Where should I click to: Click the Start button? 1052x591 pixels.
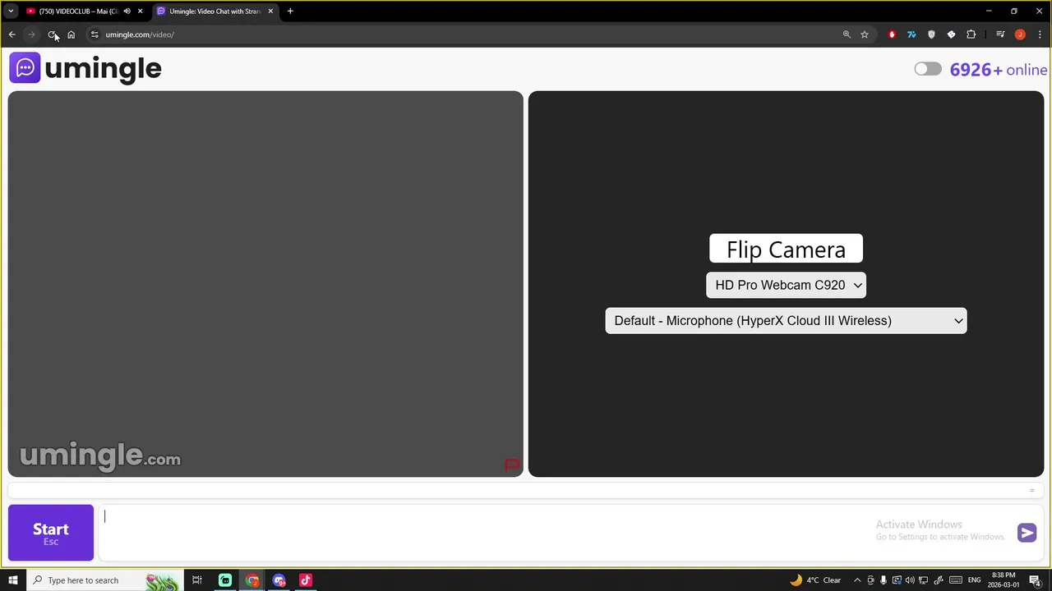tap(51, 533)
